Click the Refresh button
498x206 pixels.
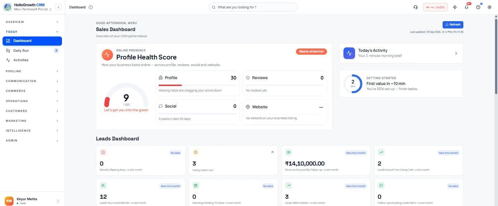(453, 24)
